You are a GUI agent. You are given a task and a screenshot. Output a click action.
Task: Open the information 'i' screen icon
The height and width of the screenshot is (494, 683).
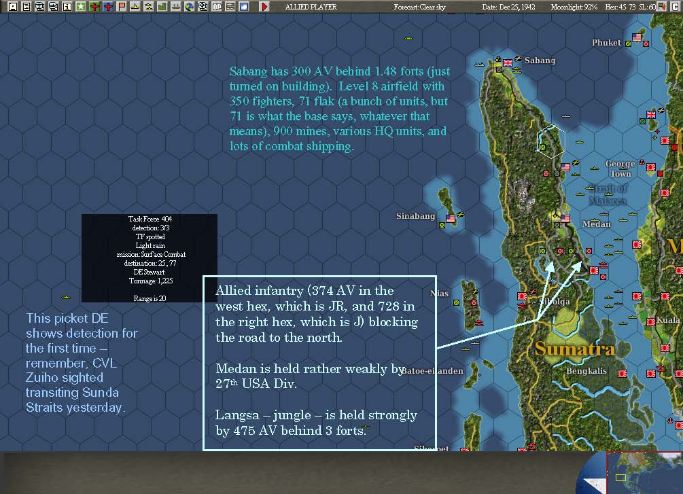[x=67, y=7]
